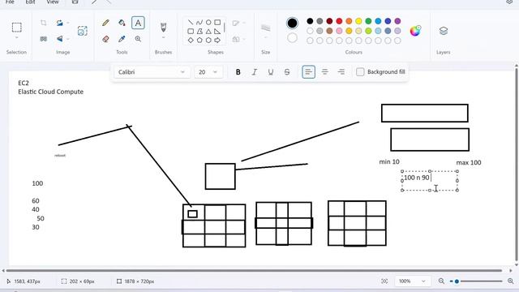Choose the Rectangle shape

[217, 22]
